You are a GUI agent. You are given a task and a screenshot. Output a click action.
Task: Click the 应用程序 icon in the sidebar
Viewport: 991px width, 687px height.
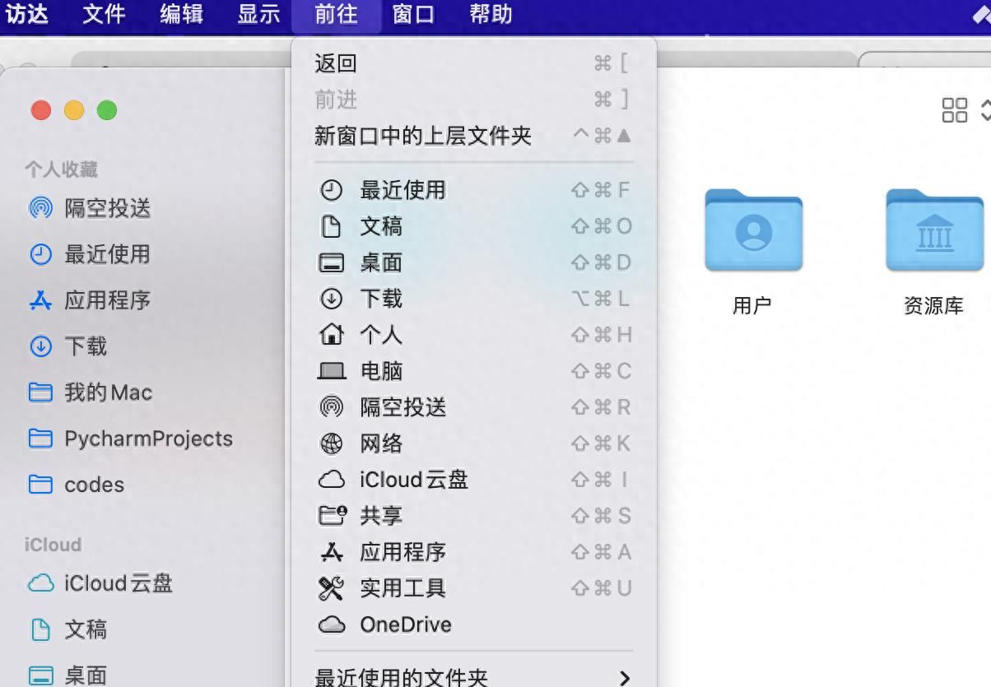[x=40, y=300]
